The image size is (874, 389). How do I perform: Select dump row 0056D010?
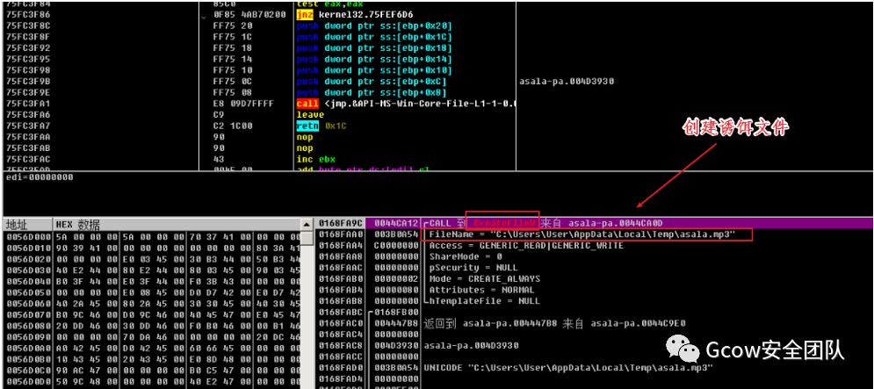[x=152, y=248]
